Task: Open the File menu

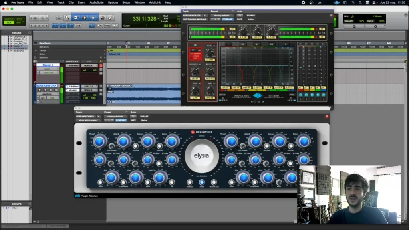Action: 30,3
